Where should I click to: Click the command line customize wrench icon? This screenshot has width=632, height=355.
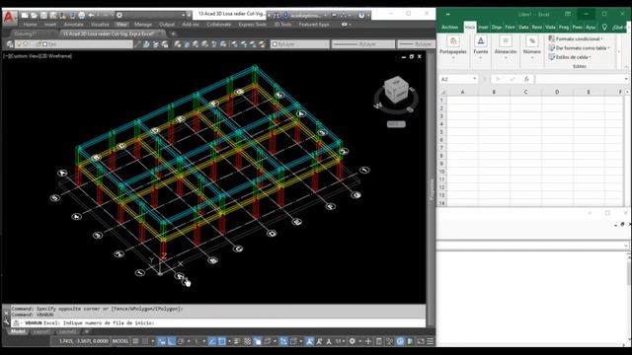pos(6,322)
